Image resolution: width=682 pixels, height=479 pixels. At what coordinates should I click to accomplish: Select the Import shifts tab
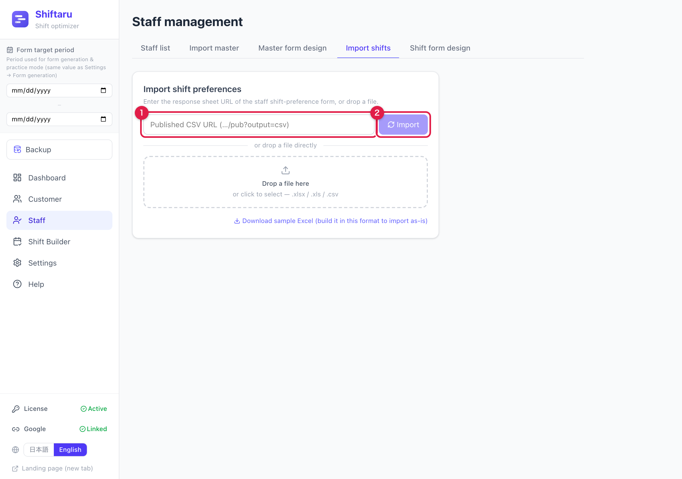pyautogui.click(x=368, y=48)
